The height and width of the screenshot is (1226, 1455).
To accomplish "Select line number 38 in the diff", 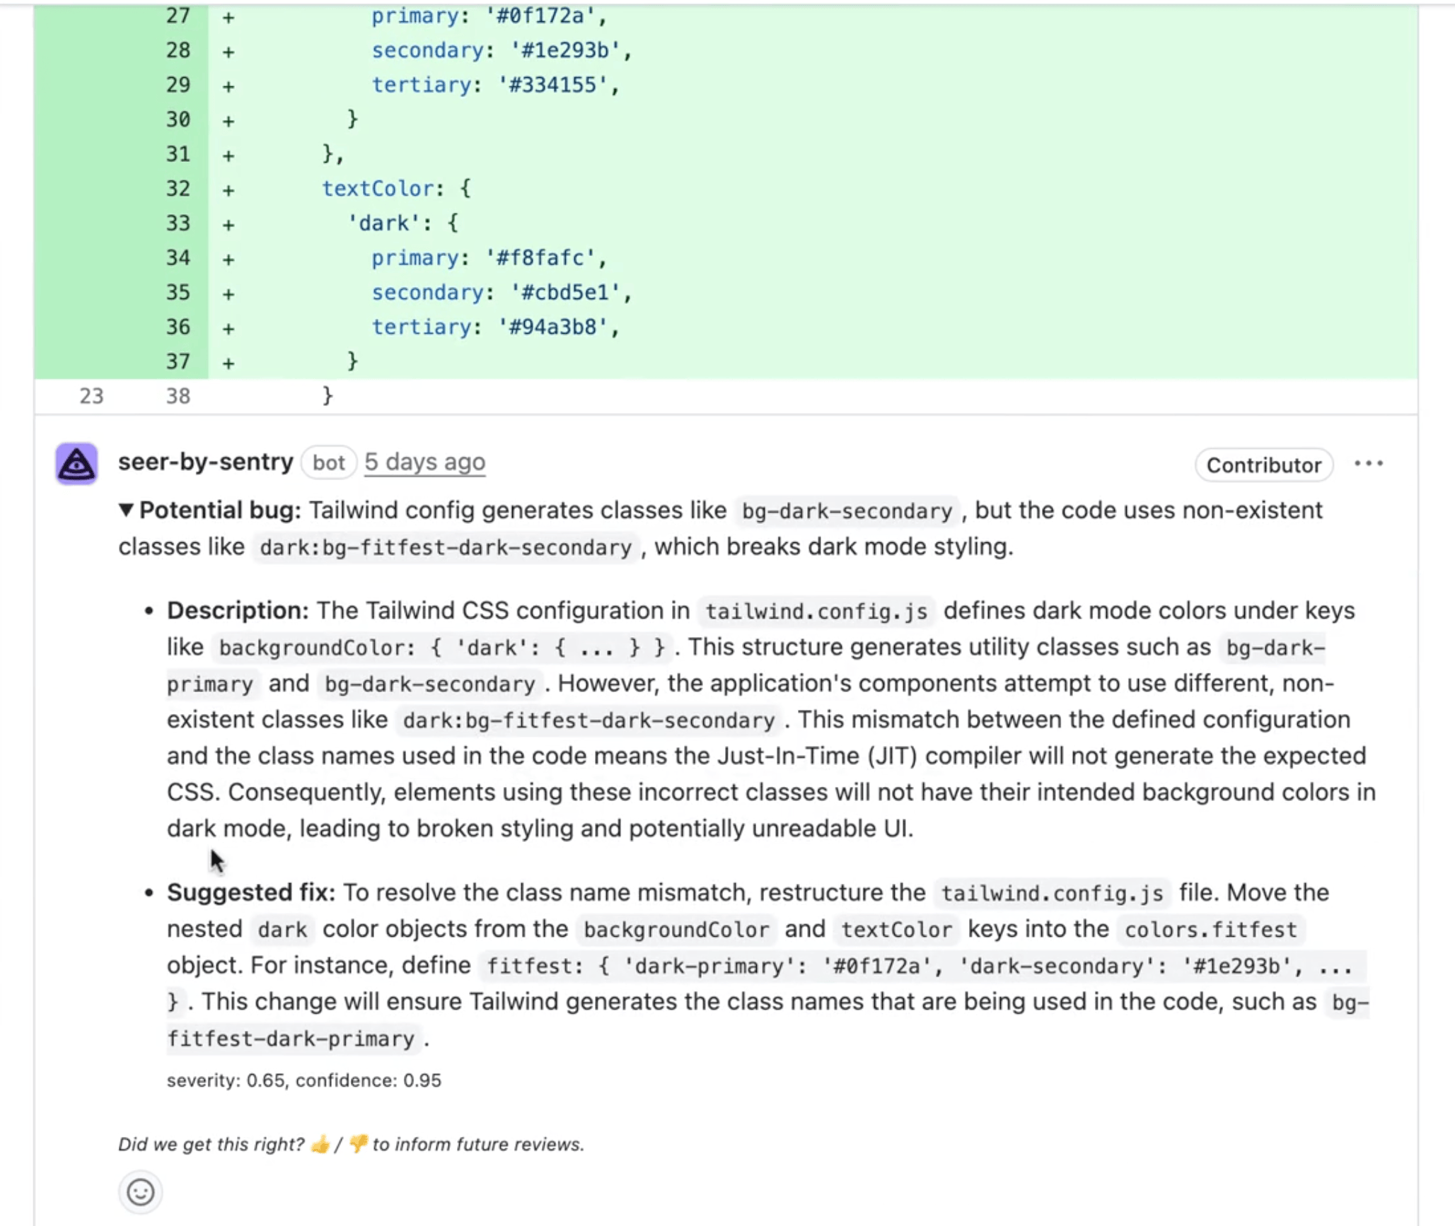I will point(178,396).
